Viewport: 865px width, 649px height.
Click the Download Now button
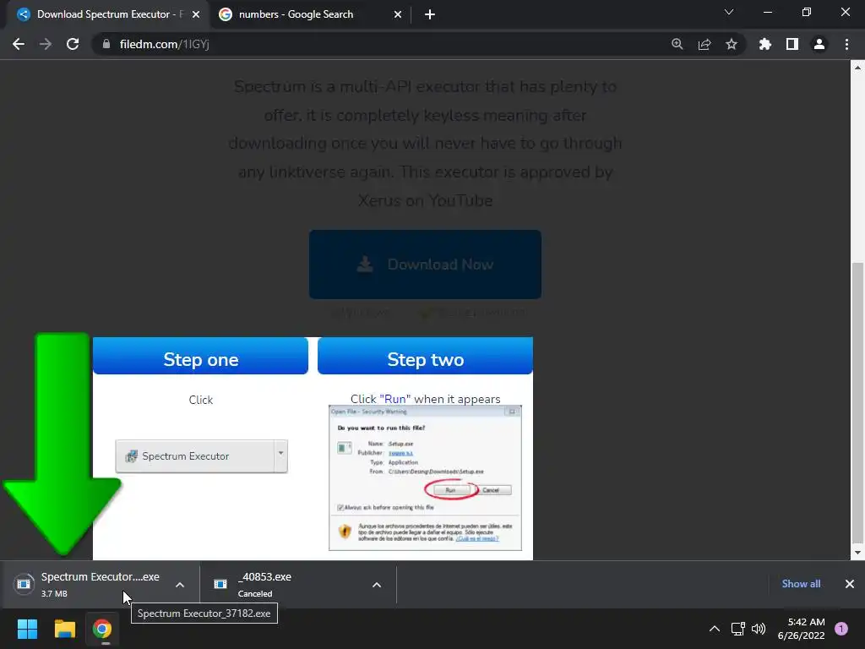click(x=425, y=265)
